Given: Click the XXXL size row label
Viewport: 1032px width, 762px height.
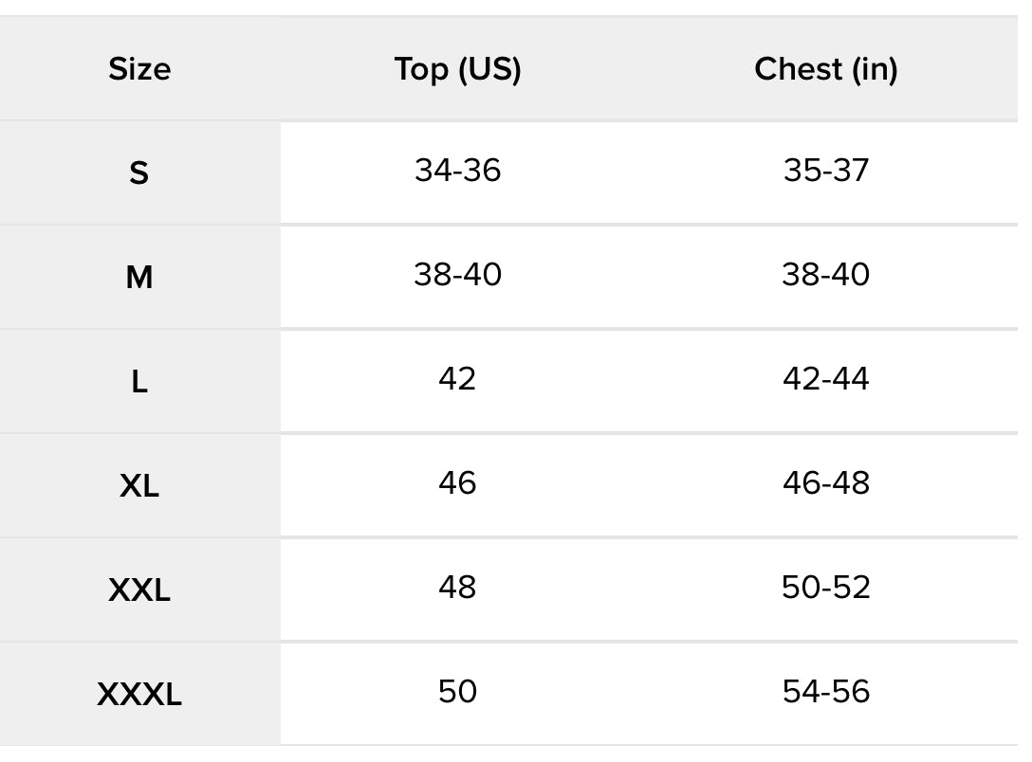Looking at the screenshot, I should 138,695.
